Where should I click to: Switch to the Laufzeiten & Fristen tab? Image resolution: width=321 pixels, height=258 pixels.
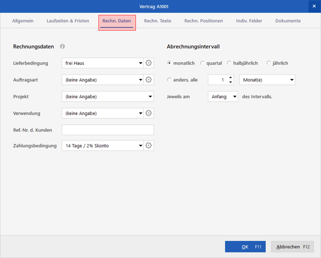pos(68,21)
